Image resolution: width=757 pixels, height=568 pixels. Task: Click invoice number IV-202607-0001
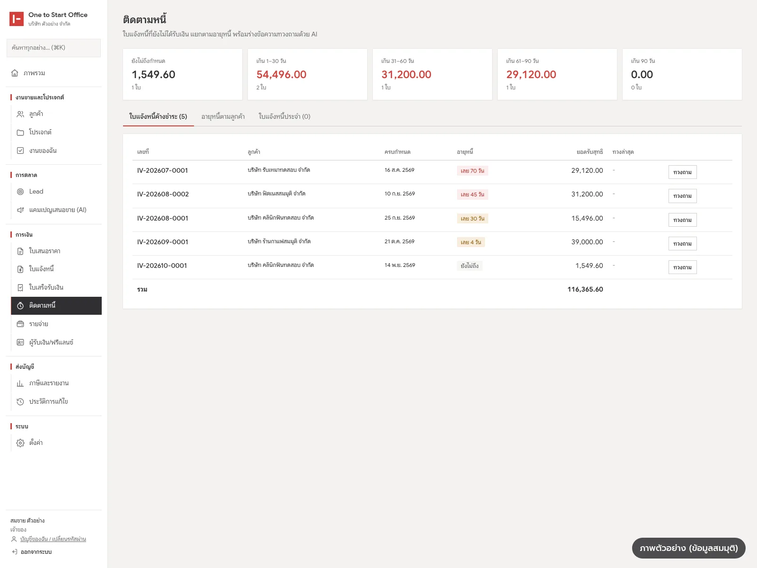tap(163, 170)
